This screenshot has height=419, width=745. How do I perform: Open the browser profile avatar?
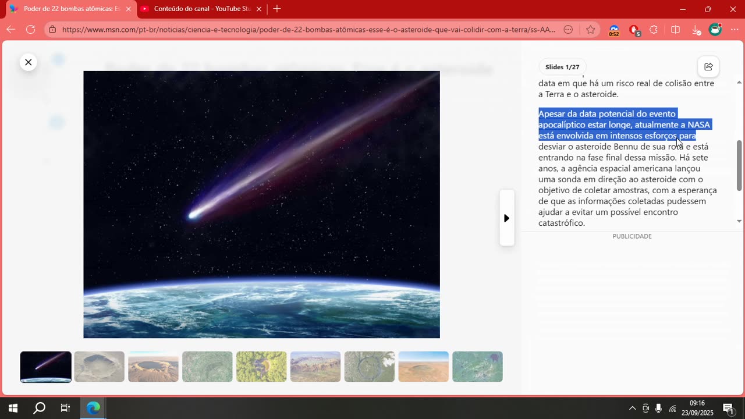click(x=715, y=29)
